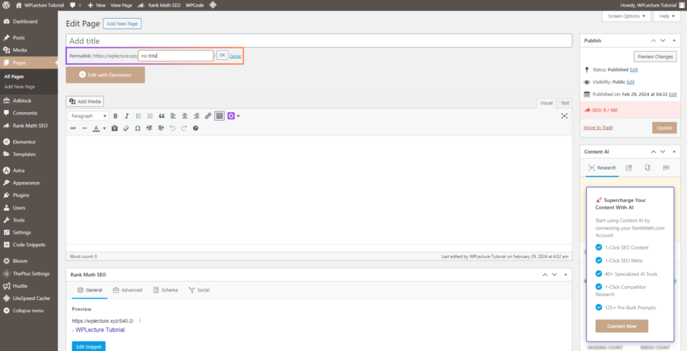Click the Add Media button

[x=85, y=101]
